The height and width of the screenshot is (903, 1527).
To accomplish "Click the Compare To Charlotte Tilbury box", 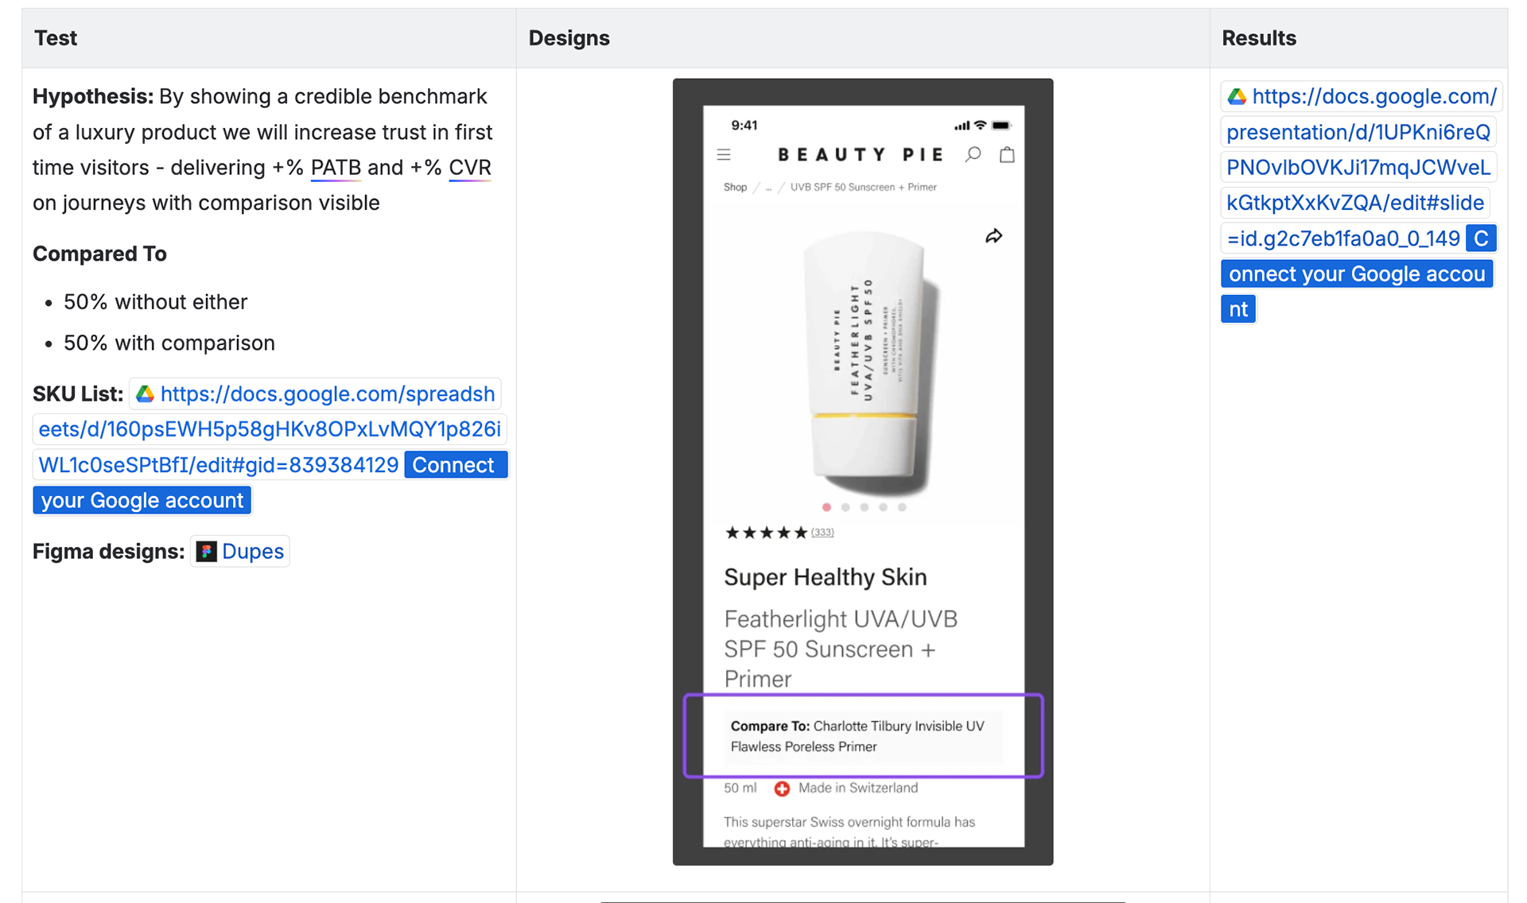I will tap(862, 736).
